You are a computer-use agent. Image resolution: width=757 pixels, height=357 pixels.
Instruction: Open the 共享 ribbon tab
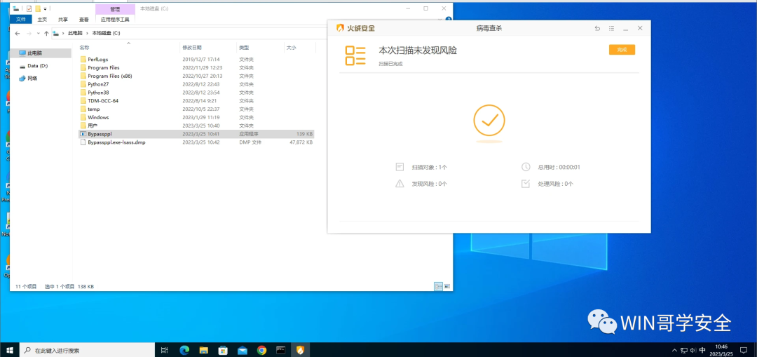63,20
